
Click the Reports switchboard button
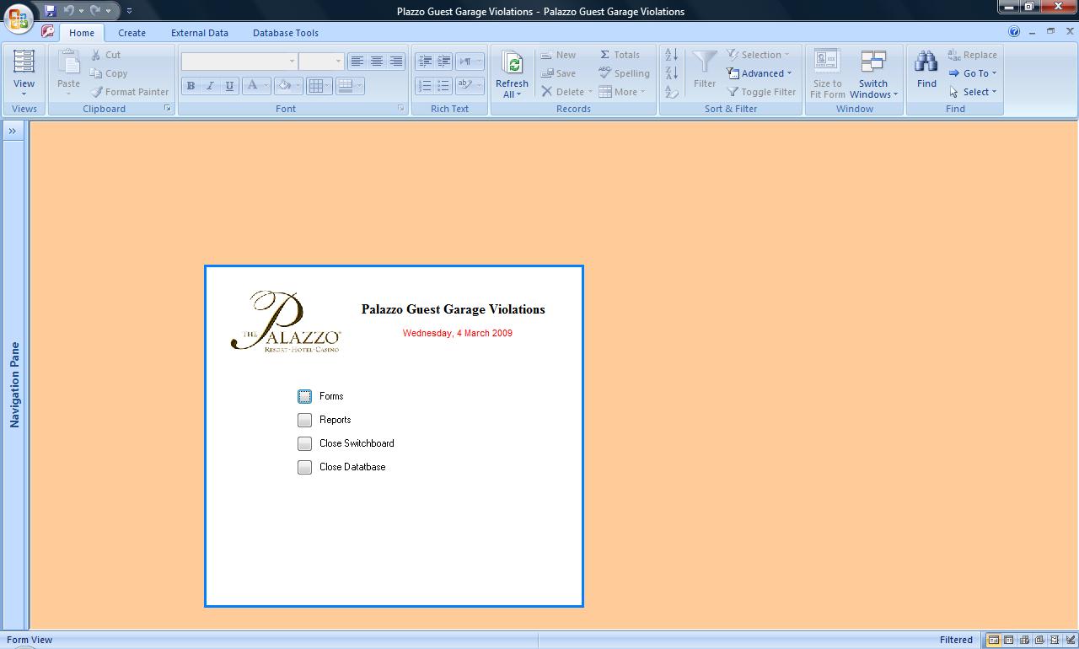(304, 420)
